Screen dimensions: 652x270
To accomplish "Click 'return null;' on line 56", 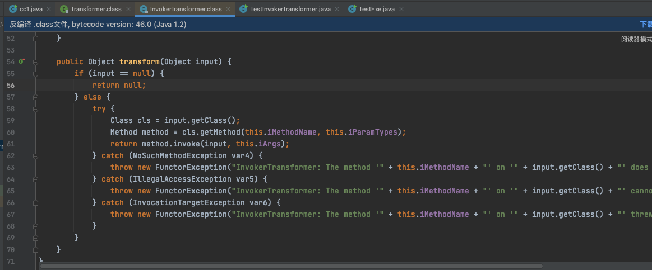I will pos(119,86).
